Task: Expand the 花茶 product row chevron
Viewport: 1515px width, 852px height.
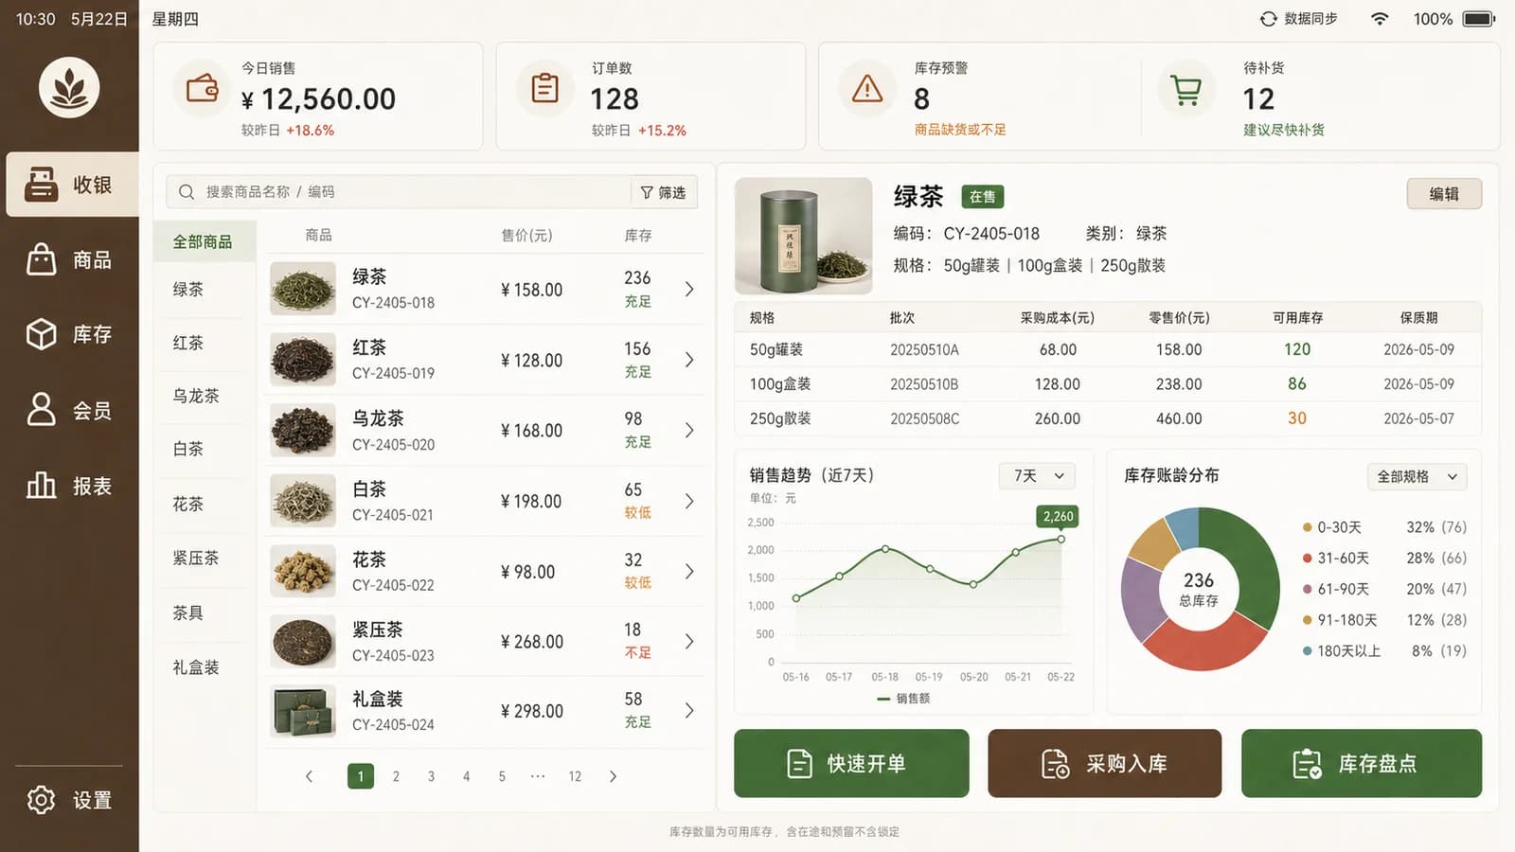Action: point(689,571)
